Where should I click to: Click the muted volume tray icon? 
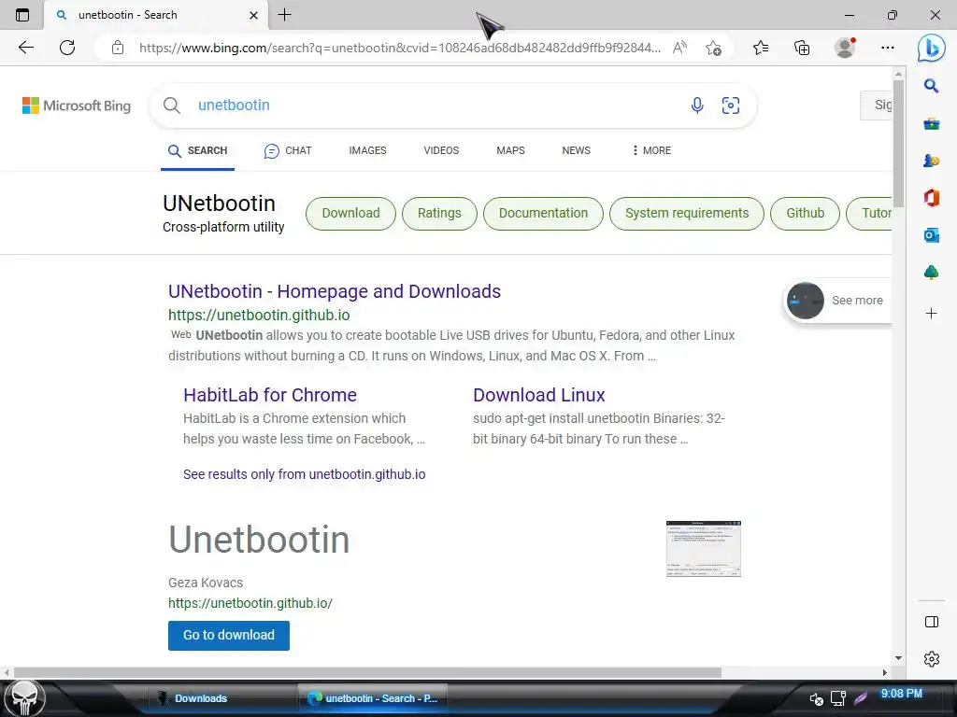816,698
